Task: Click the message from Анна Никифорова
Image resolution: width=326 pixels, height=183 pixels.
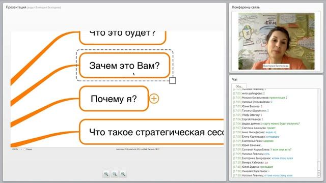Action: [x=270, y=132]
